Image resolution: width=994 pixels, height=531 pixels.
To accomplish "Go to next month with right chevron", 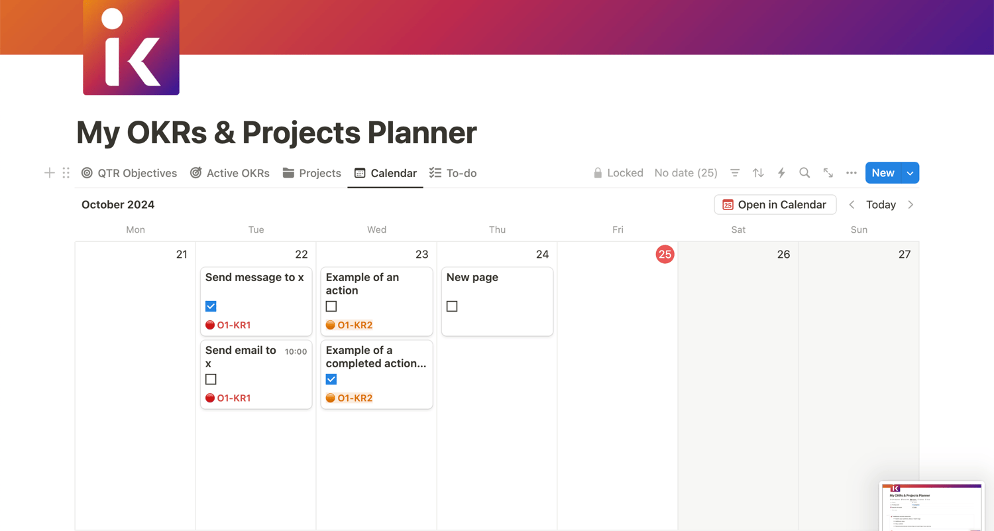I will point(911,205).
